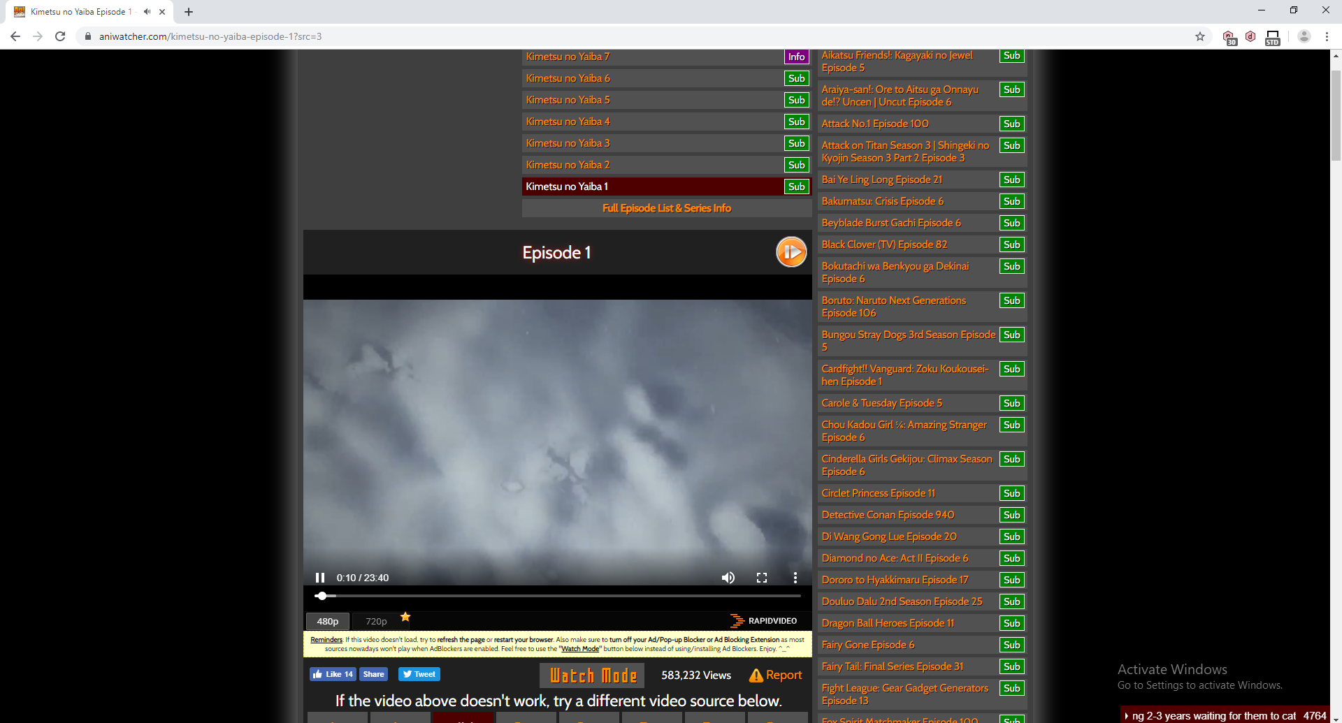Click the RAPIDVIDEO source logo
Image resolution: width=1342 pixels, height=723 pixels.
pyautogui.click(x=763, y=621)
